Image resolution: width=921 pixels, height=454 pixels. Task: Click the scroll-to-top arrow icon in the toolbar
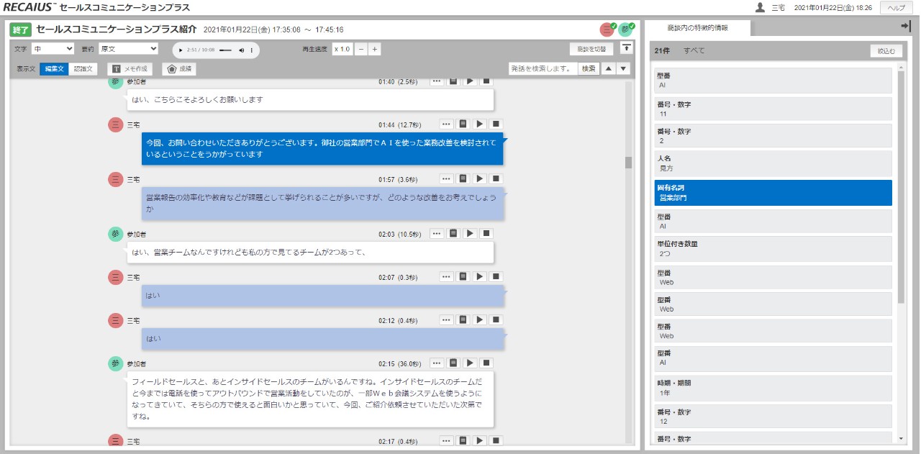coord(627,48)
